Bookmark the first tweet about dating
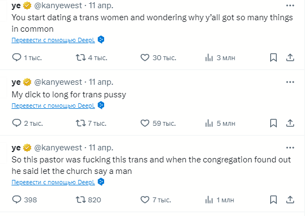This screenshot has width=308, height=216. click(273, 57)
